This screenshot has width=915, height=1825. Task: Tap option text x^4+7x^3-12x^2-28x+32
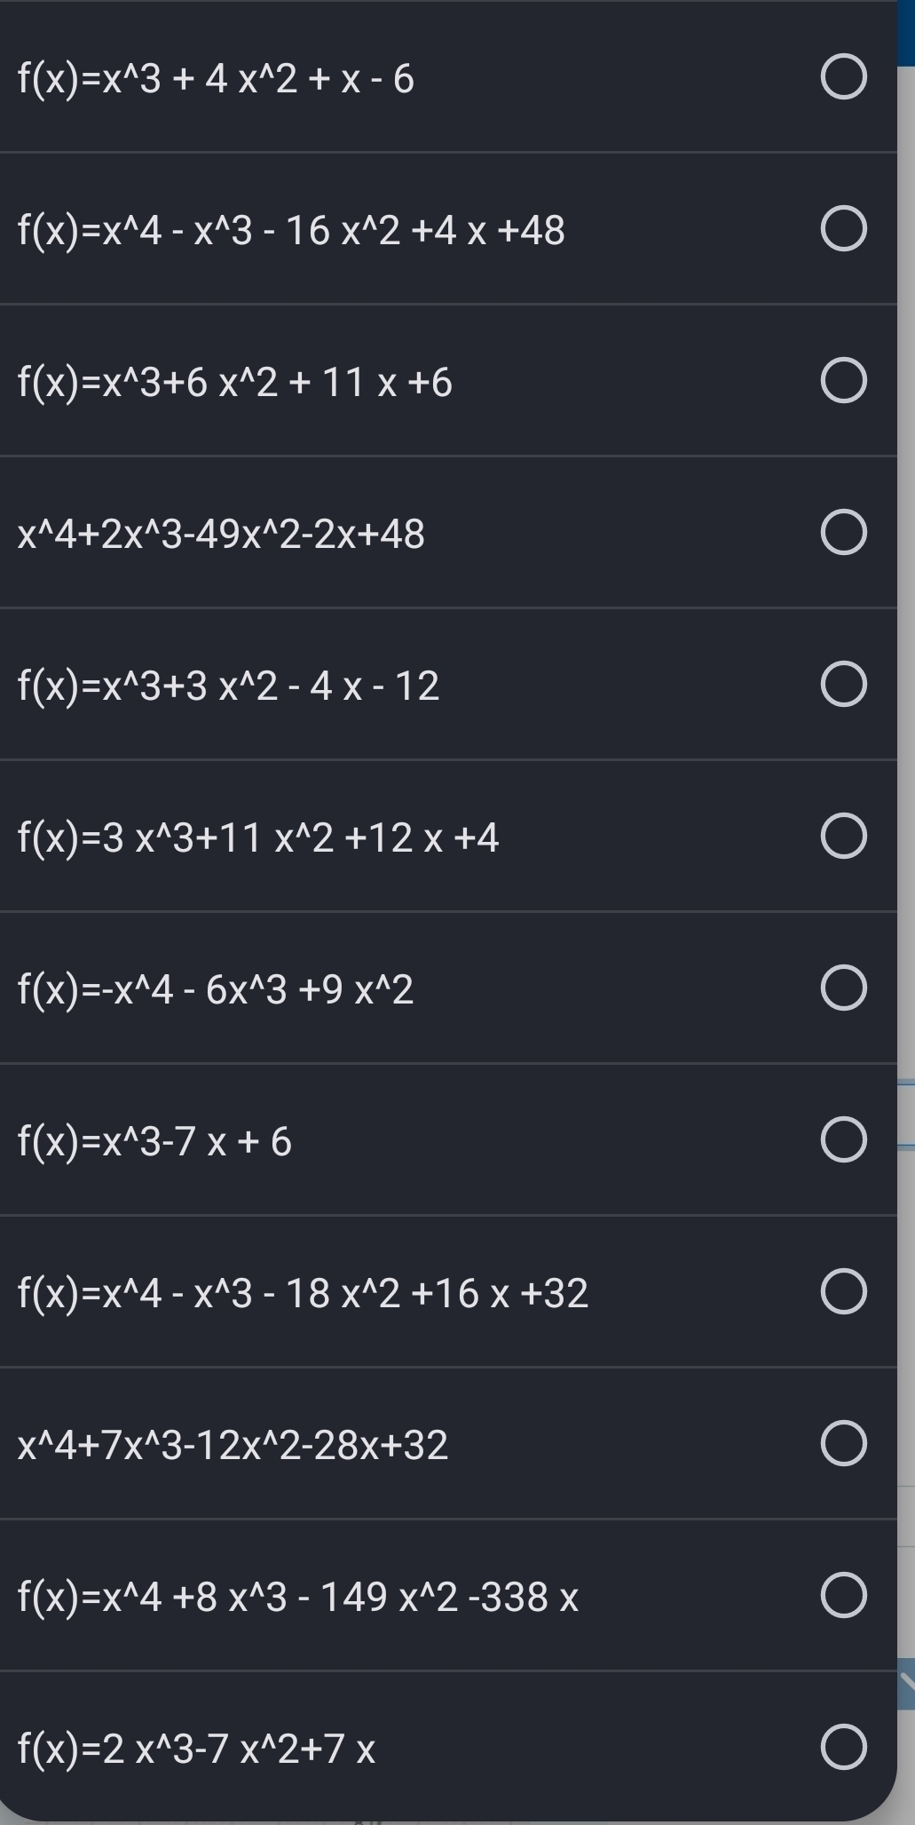coord(233,1445)
